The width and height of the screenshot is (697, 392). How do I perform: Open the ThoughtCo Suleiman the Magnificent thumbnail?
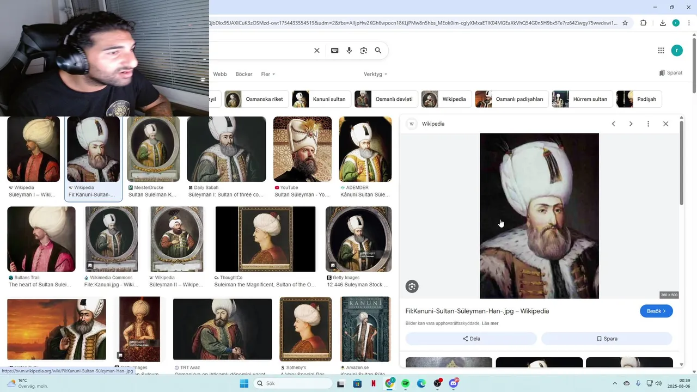(265, 239)
